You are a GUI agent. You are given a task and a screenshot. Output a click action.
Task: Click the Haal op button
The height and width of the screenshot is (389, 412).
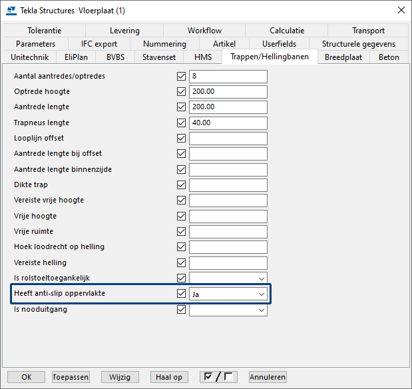click(x=168, y=377)
